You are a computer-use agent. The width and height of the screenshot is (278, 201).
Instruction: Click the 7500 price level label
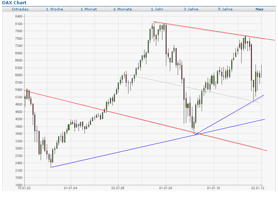19,39
